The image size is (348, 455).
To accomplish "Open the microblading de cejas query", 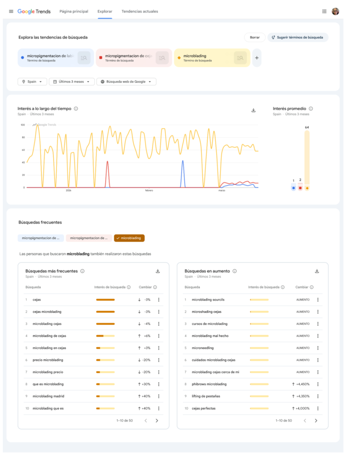I will point(49,336).
